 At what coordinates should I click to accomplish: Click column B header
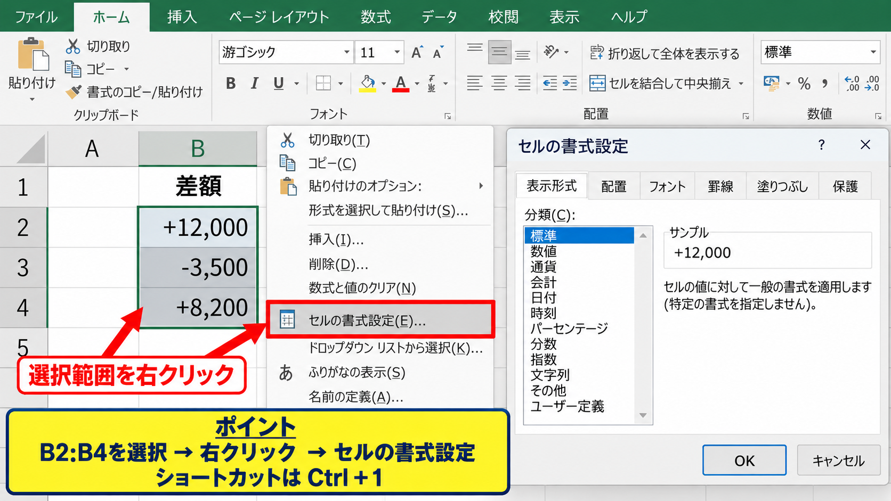[198, 149]
